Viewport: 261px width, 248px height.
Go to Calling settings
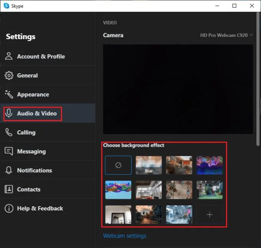(48, 132)
